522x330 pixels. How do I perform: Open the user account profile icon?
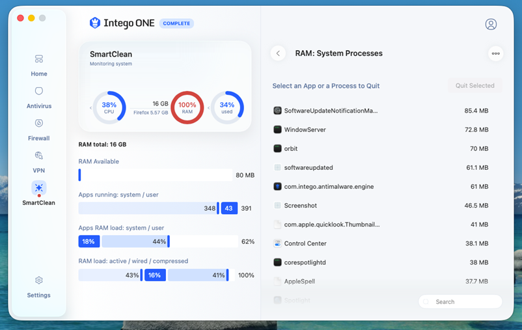click(x=491, y=24)
